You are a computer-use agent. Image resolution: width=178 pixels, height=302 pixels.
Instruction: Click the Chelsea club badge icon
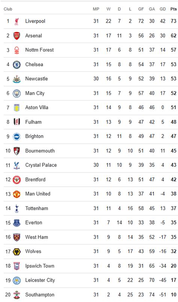pos(17,64)
